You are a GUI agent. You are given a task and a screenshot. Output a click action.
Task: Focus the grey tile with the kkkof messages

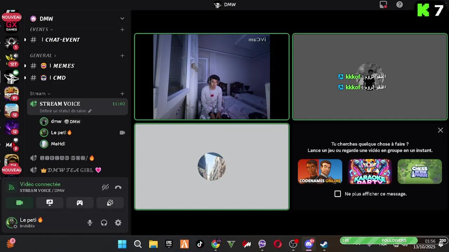[370, 77]
